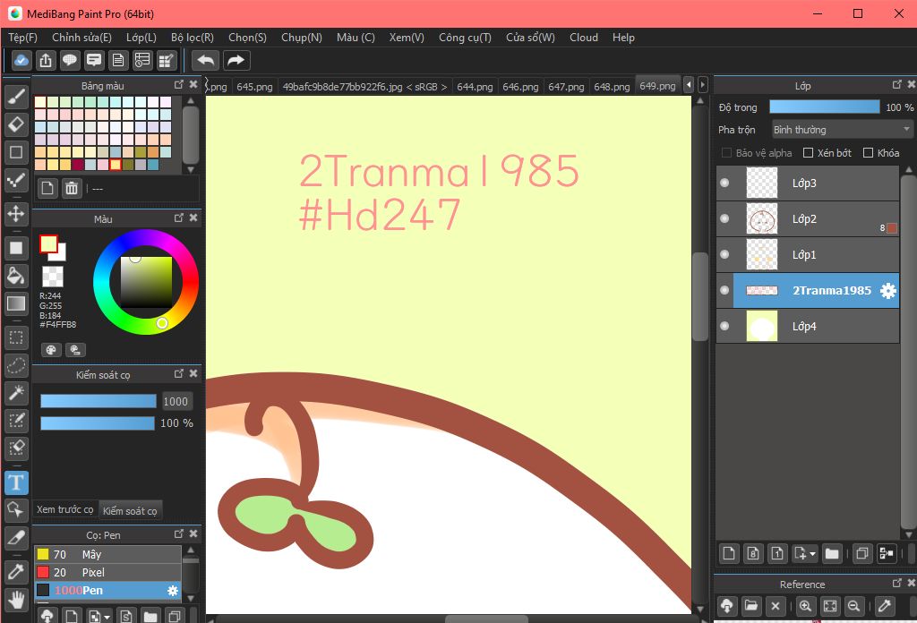Zoom out on the Reference panel
Image resolution: width=917 pixels, height=623 pixels.
point(853,606)
